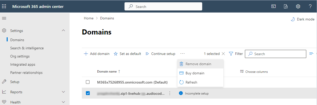Click the trash icon beside Remove domain

182,64
